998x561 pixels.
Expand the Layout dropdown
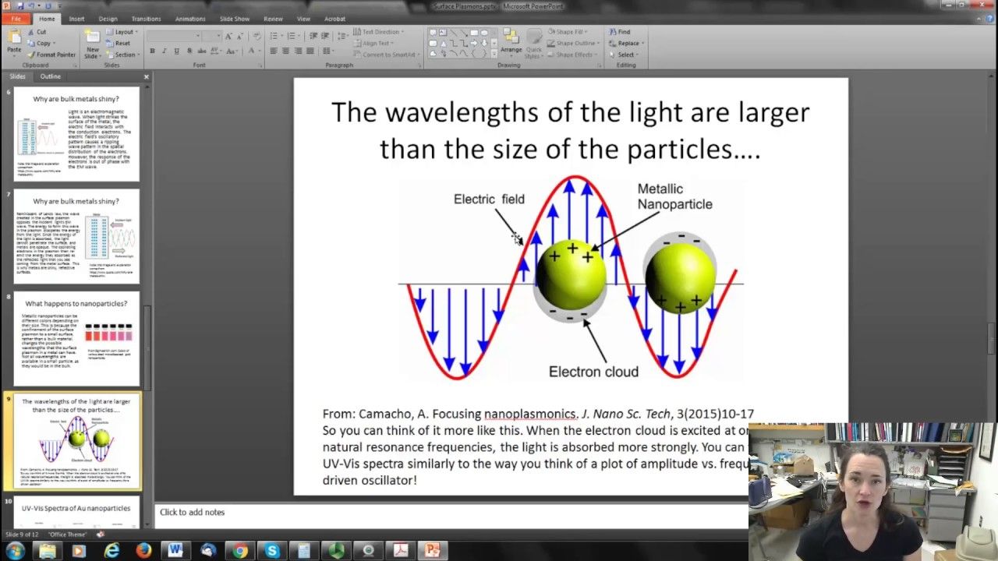(123, 32)
